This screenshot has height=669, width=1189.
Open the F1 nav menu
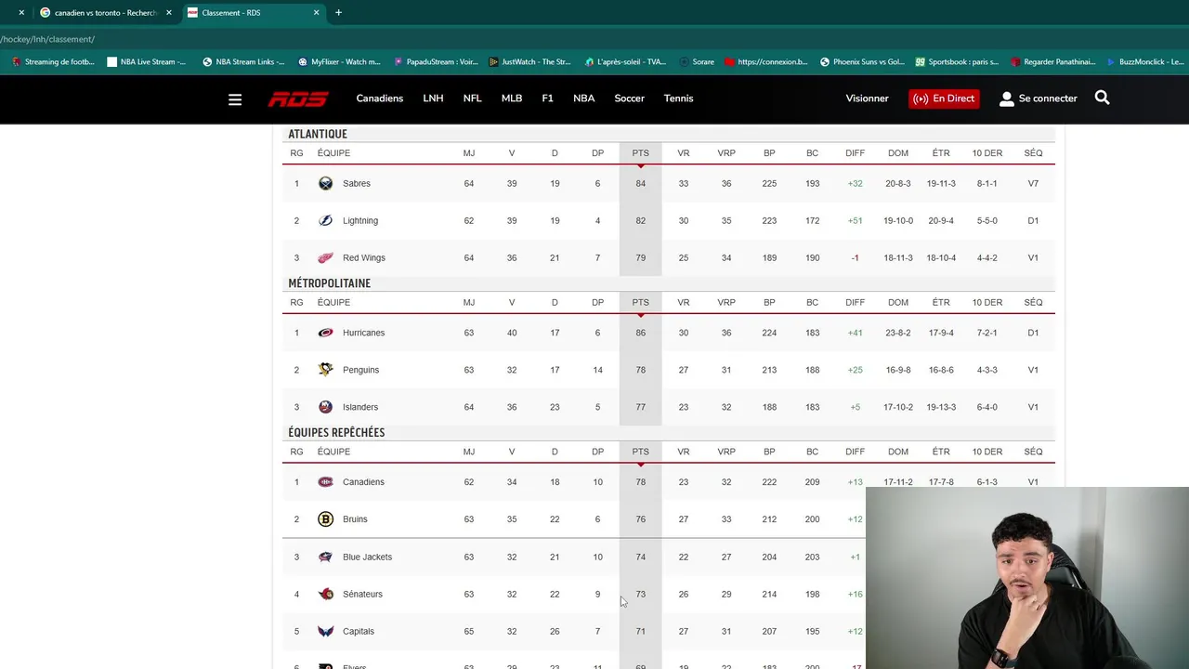pos(547,98)
